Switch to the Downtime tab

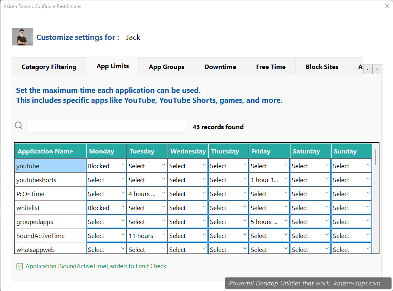(220, 67)
